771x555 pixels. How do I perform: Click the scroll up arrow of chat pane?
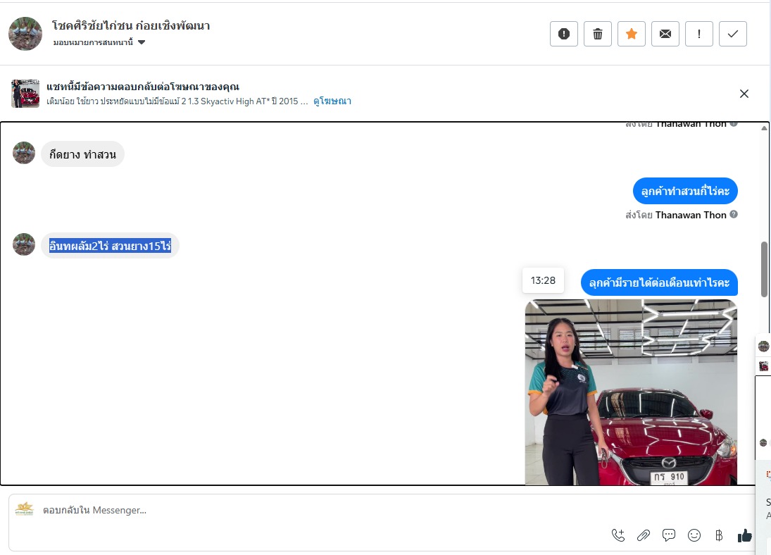(764, 128)
